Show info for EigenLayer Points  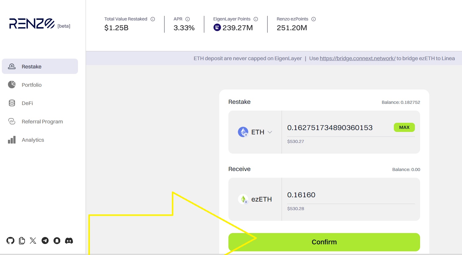coord(256,19)
